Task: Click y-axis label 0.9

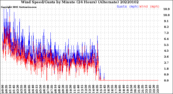Action: pos(166,75)
